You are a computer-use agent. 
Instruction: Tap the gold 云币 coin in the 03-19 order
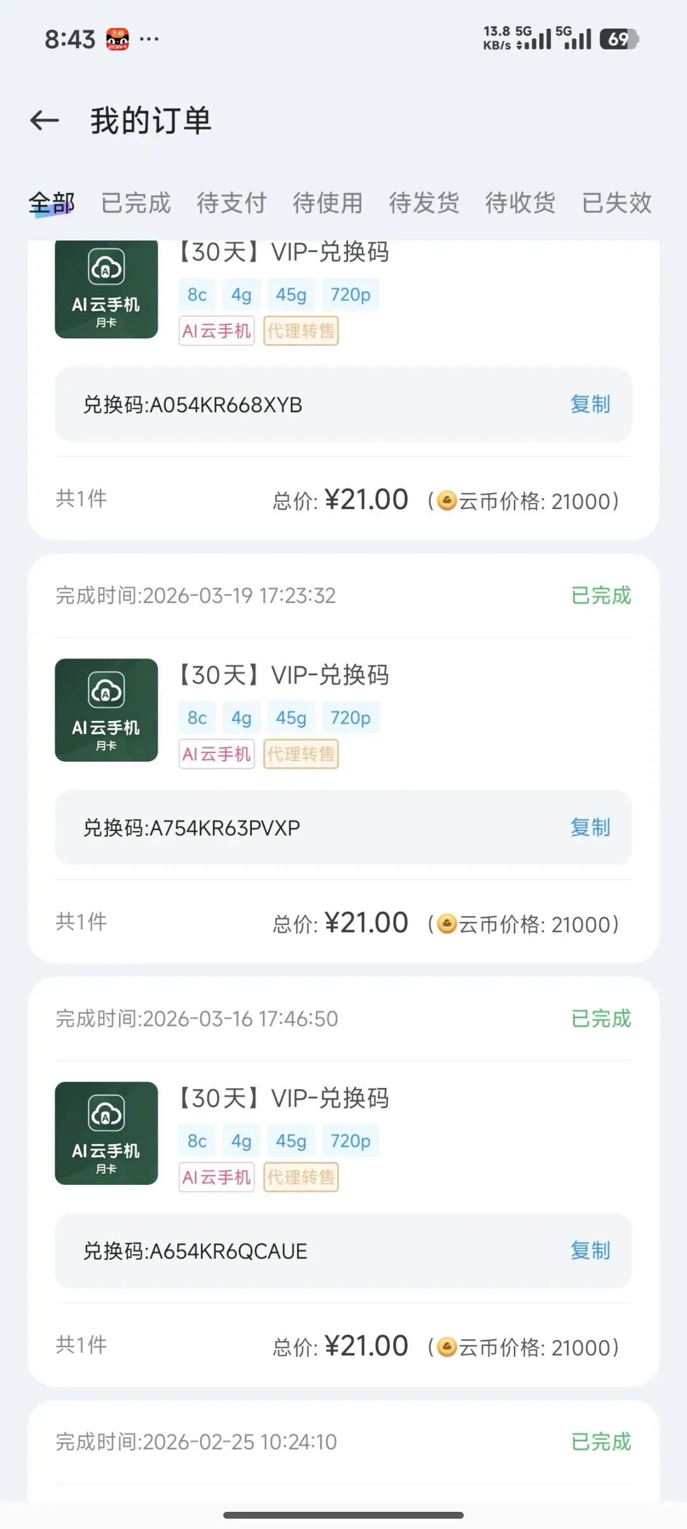(x=447, y=924)
